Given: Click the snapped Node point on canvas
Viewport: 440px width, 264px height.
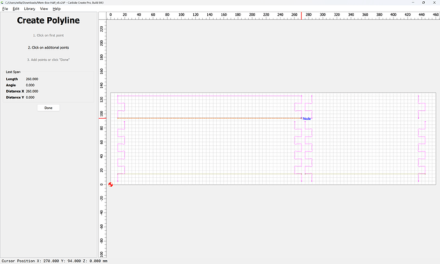Looking at the screenshot, I should [302, 118].
